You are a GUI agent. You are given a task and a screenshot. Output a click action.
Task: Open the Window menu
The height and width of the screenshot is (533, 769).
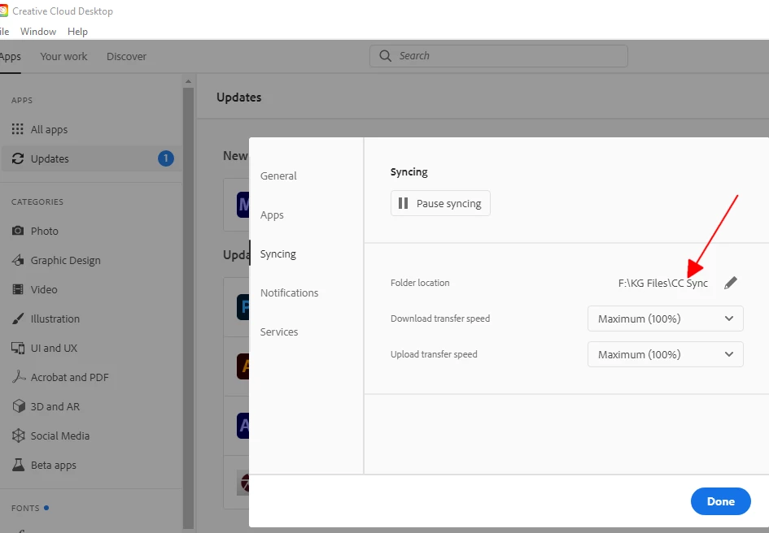(x=37, y=32)
